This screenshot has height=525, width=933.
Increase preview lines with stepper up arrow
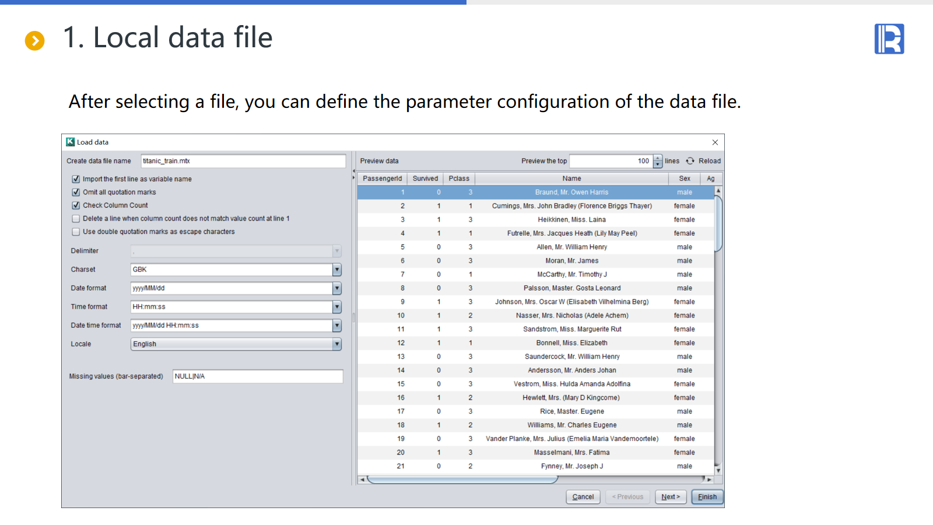tap(658, 158)
